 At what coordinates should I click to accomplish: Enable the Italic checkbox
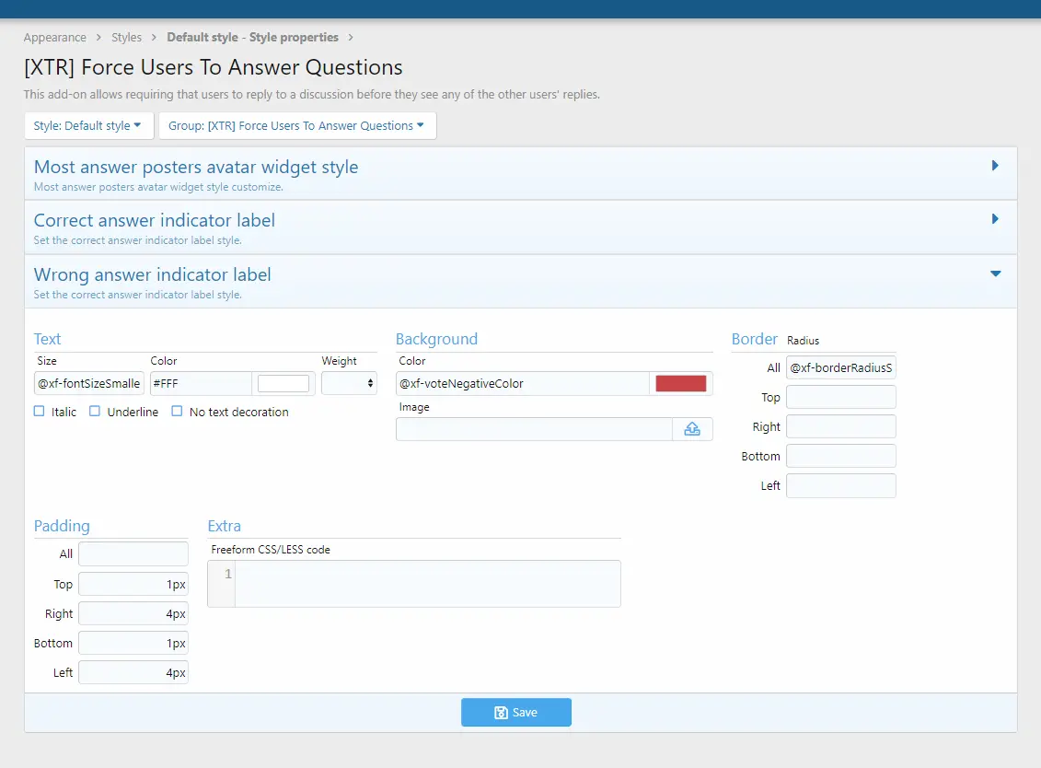(40, 412)
